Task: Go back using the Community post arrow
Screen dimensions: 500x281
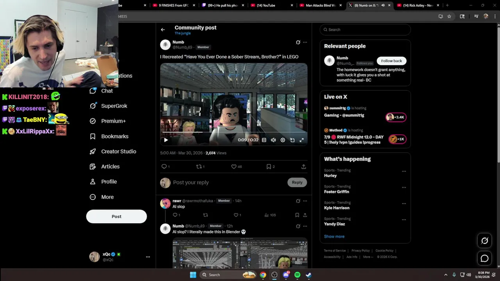Action: (163, 30)
